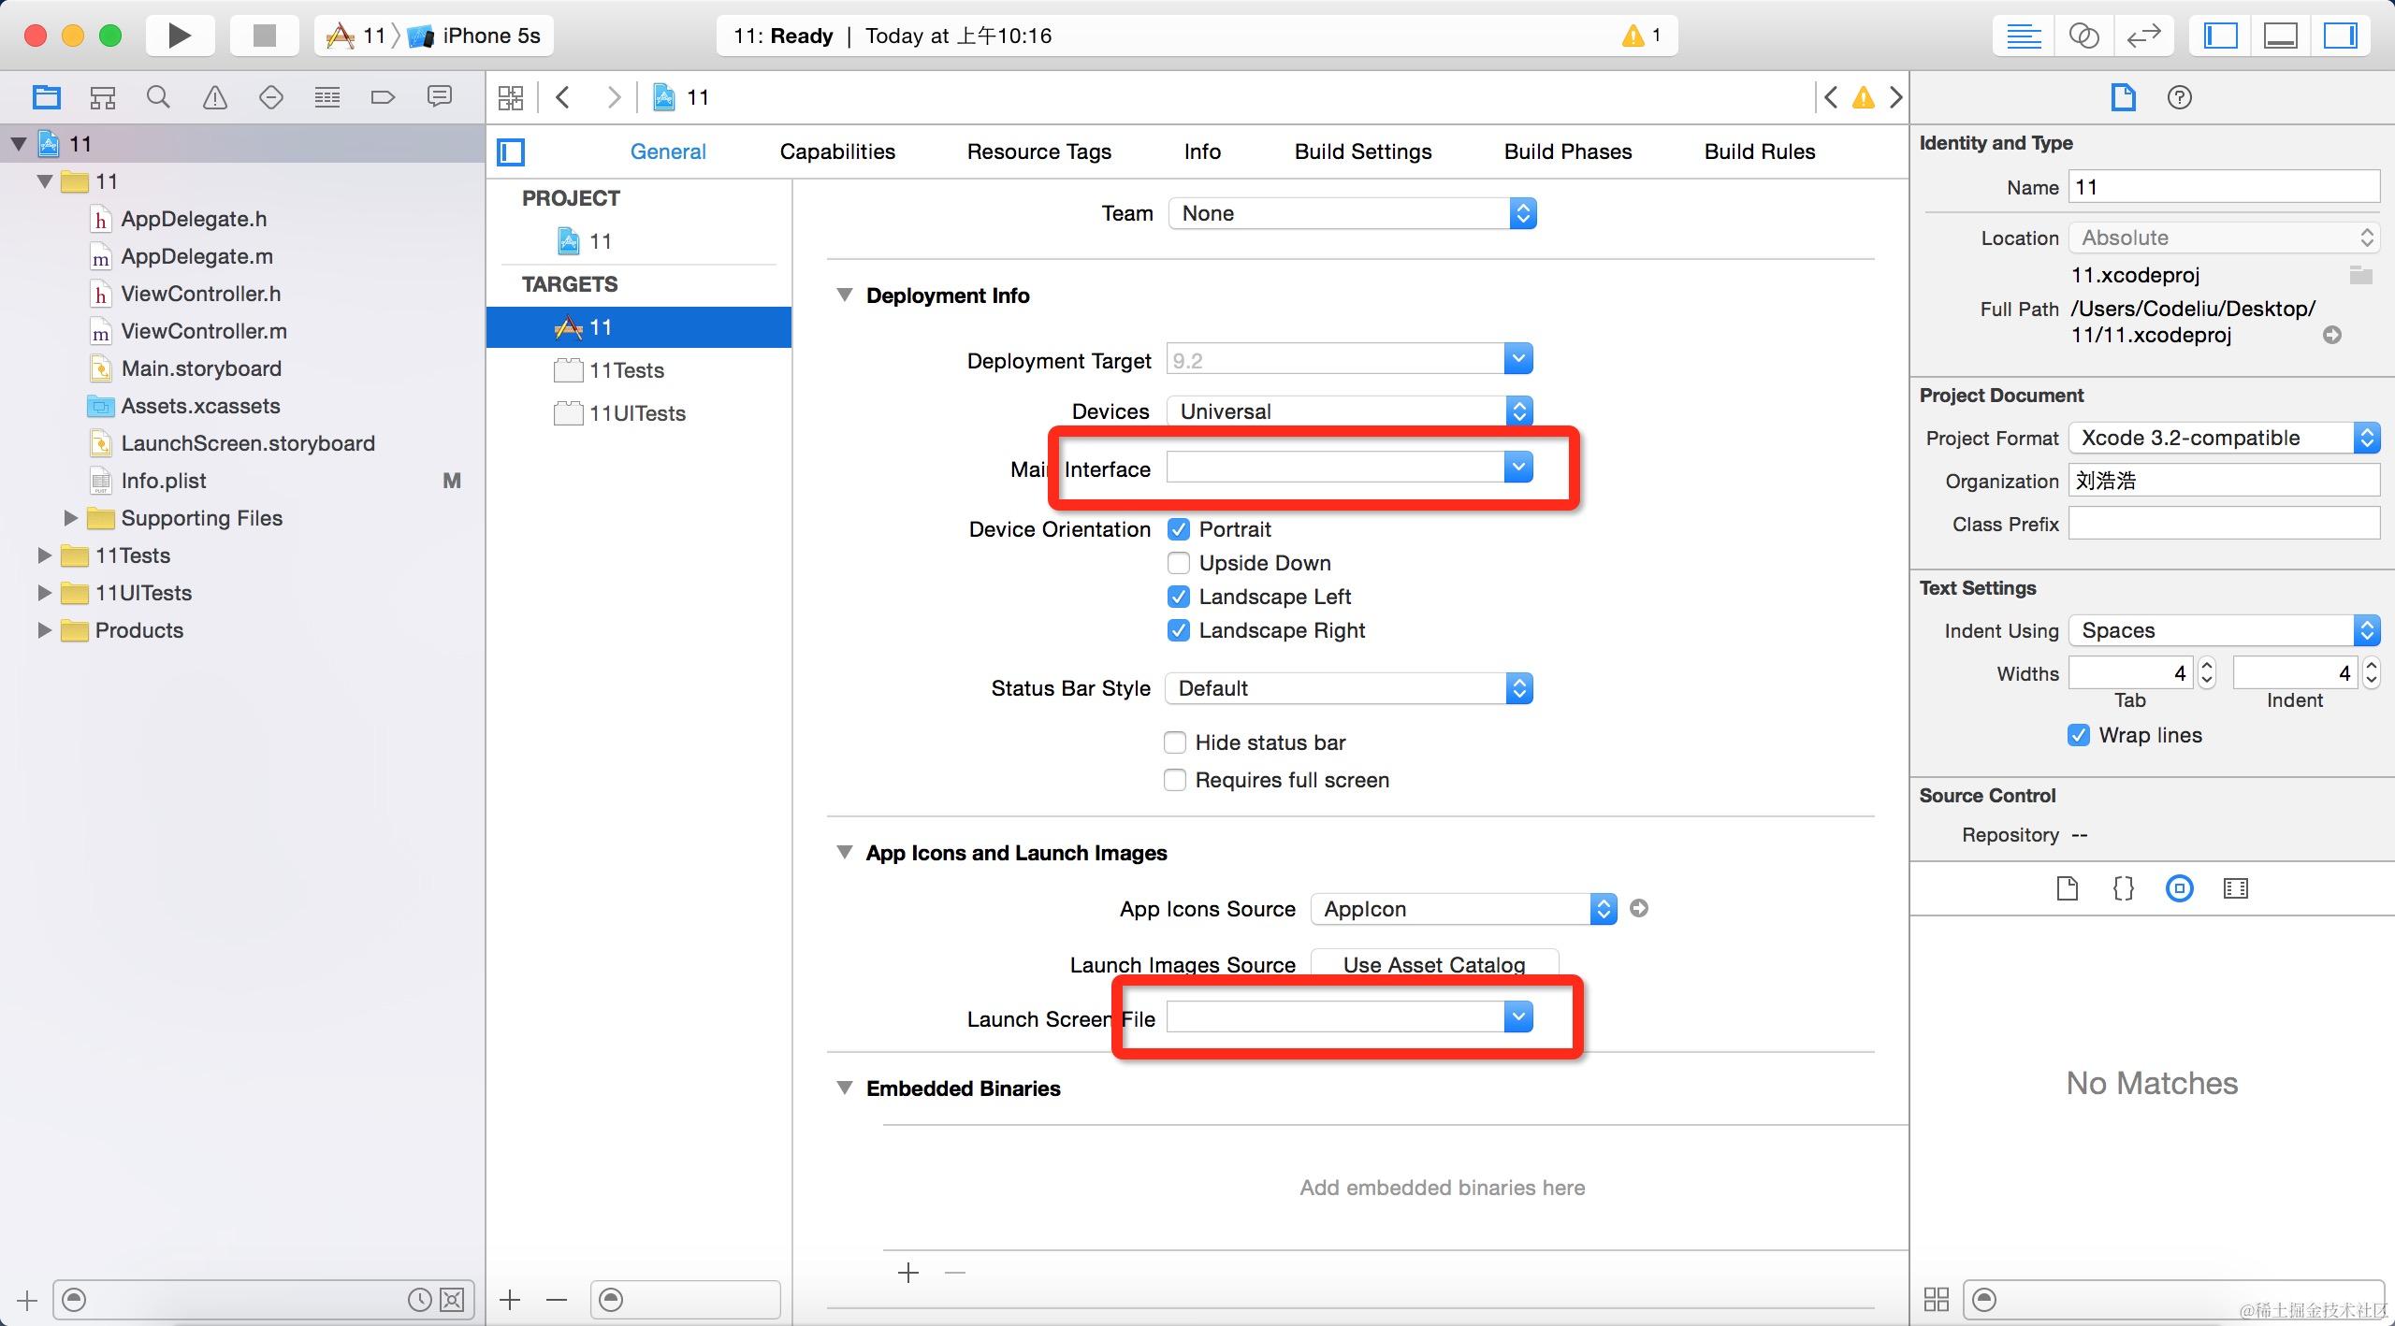Expand the Supporting Files folder
The image size is (2395, 1326).
(x=70, y=518)
